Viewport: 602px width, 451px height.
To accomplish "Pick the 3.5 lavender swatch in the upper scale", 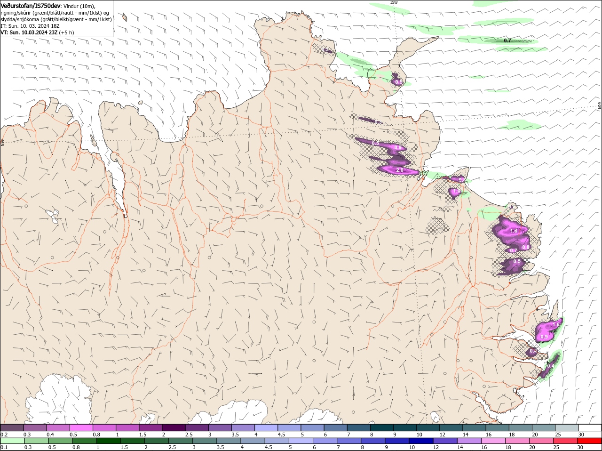I will tap(243, 427).
